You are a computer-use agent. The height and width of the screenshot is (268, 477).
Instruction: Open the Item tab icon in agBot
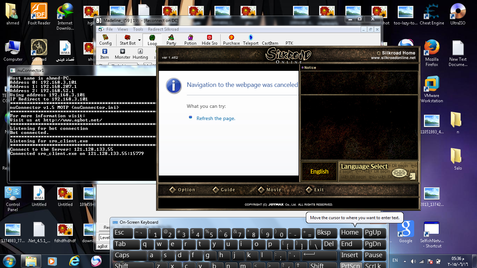pyautogui.click(x=104, y=54)
